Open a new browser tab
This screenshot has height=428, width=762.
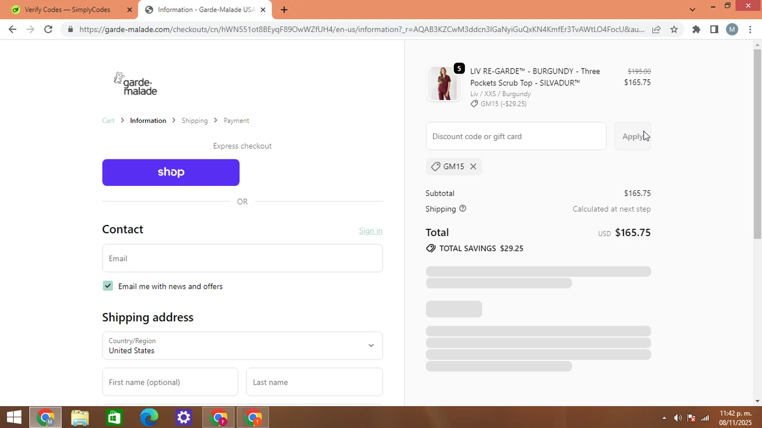pyautogui.click(x=284, y=10)
